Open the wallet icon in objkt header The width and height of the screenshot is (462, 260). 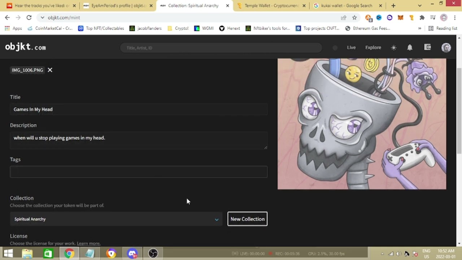427,47
